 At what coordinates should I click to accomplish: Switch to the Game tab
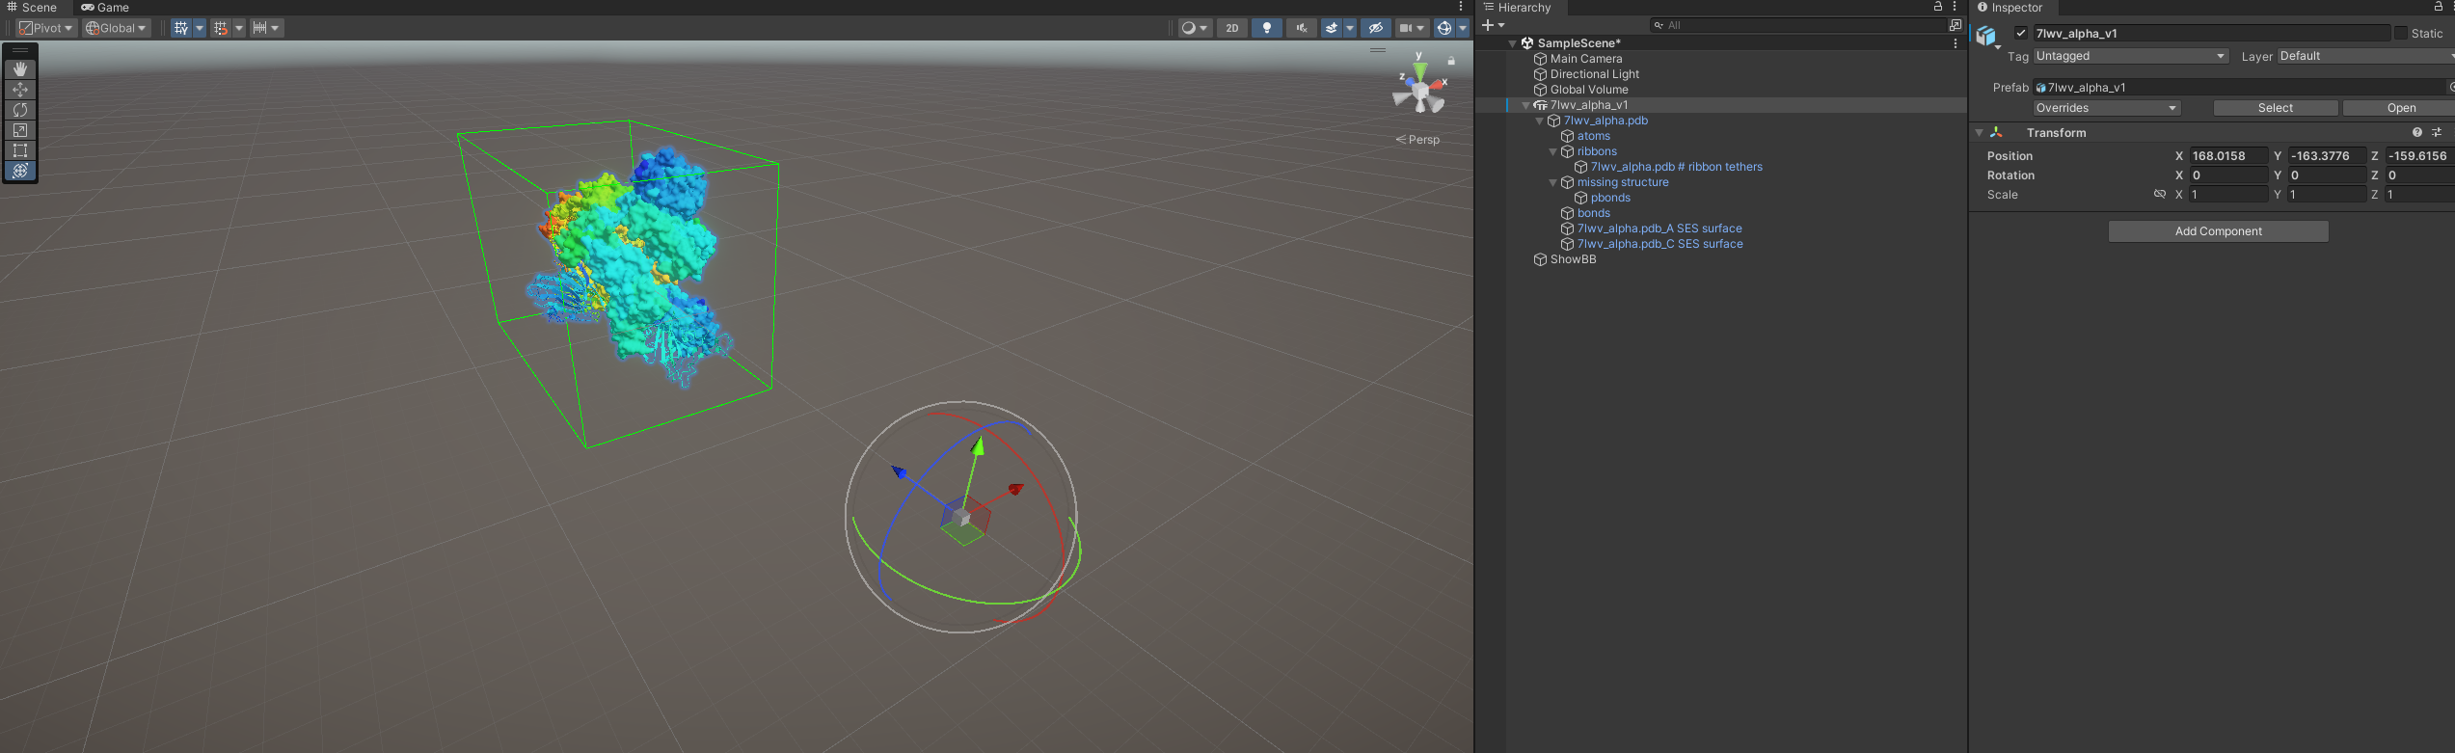105,8
